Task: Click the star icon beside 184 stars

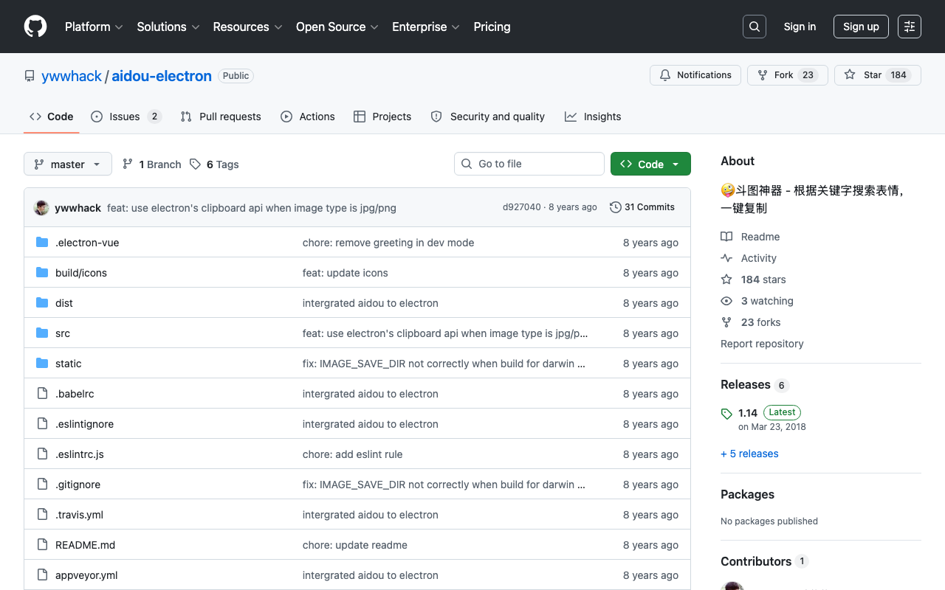Action: tap(726, 280)
